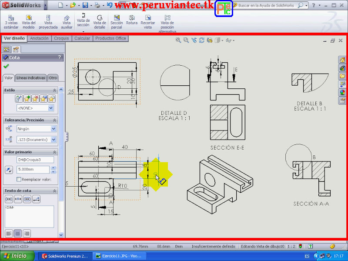The width and height of the screenshot is (348, 261).
Task: Open the File Explorer folder panel
Action: [342, 76]
